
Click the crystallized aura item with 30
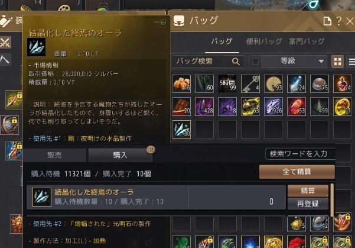pos(181,130)
